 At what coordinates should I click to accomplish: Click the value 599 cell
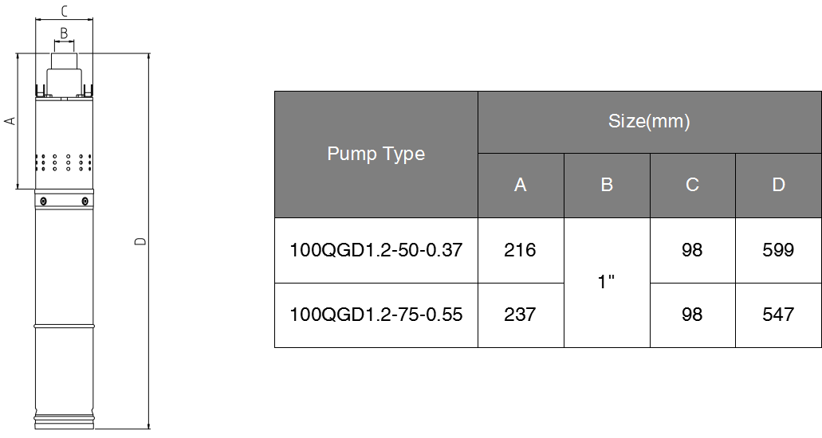tap(778, 250)
